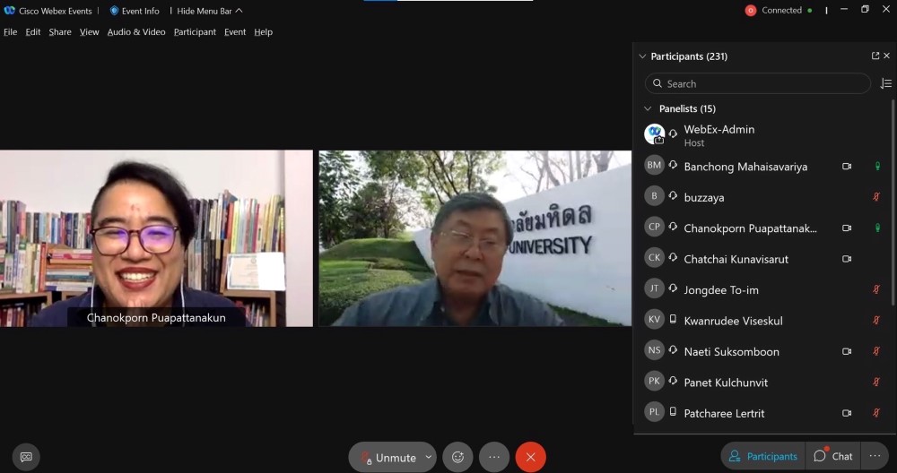Pop out the Participants panel

tap(875, 56)
